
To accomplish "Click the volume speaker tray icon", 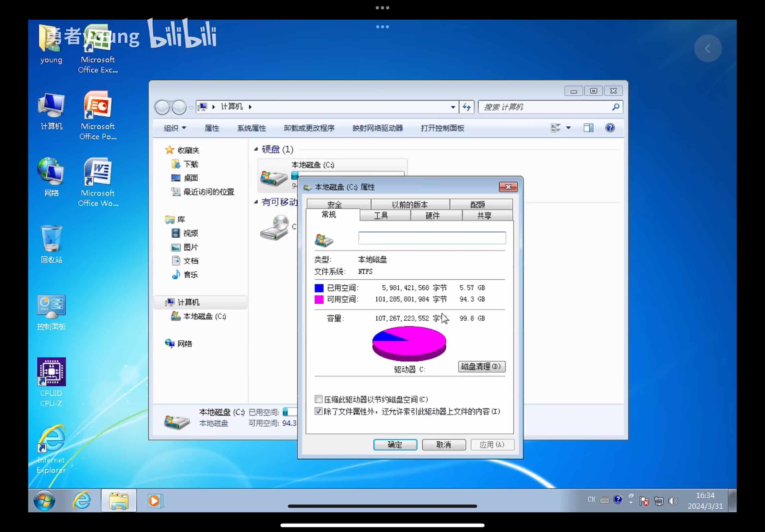I will click(x=673, y=501).
